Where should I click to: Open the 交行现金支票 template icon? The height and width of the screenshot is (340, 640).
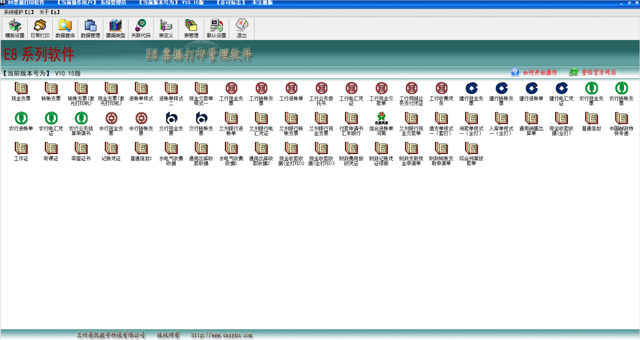pyautogui.click(x=171, y=118)
